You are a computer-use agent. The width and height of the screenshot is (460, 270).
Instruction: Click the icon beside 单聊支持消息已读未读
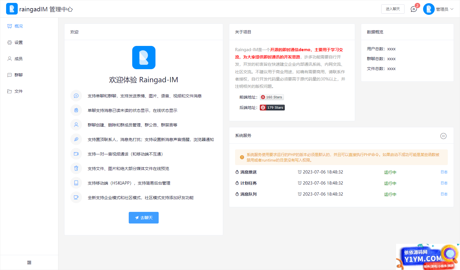point(76,110)
